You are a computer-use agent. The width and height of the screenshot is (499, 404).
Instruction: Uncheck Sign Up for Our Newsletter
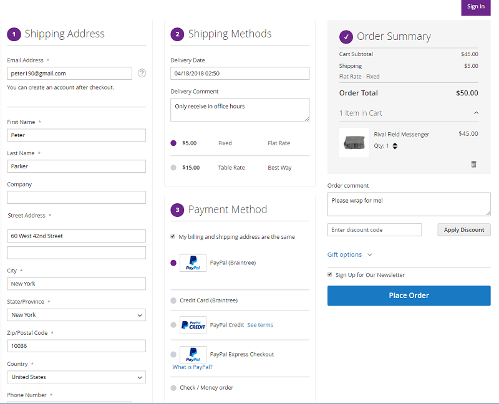click(330, 275)
